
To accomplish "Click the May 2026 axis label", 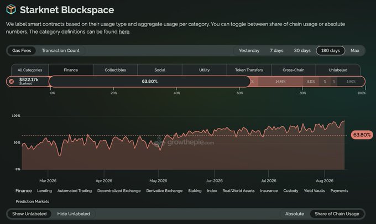I will [x=158, y=180].
